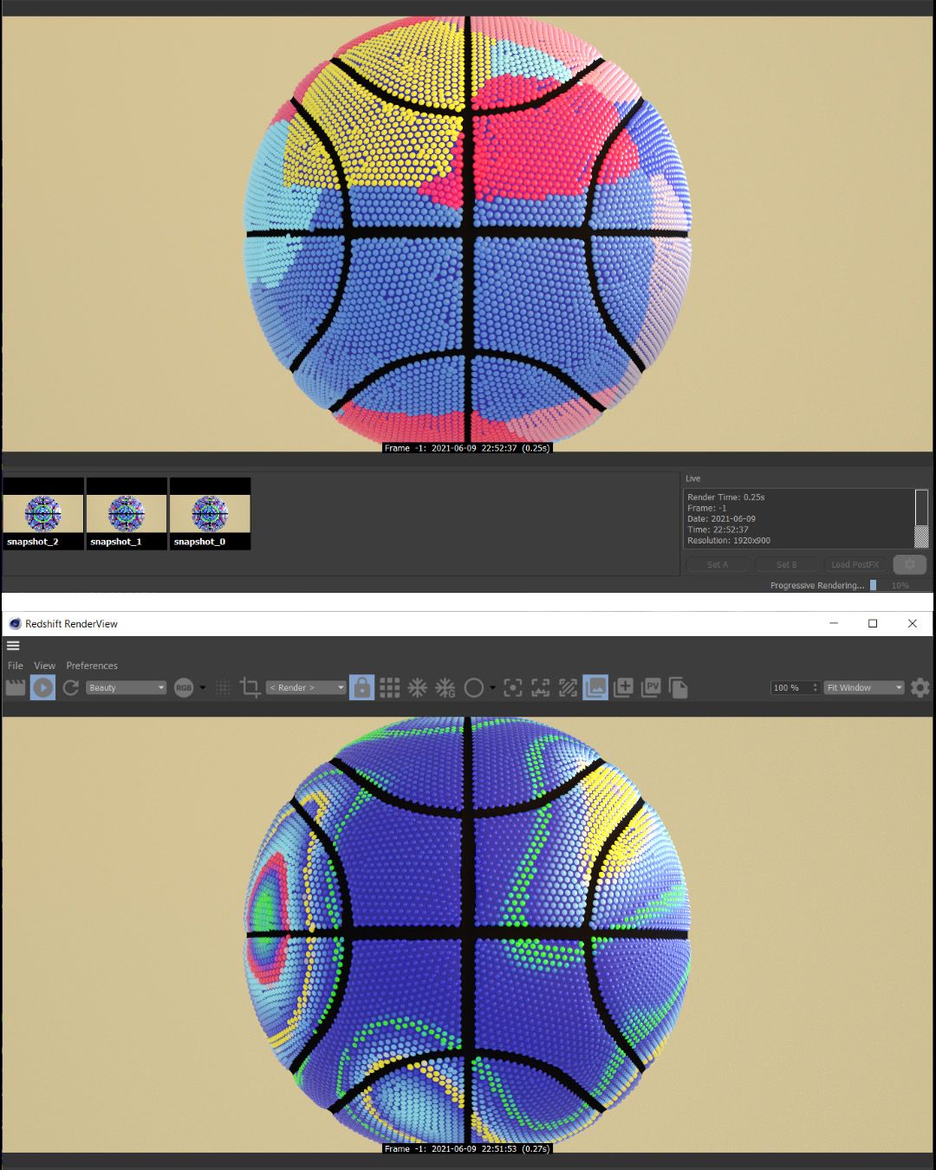This screenshot has height=1170, width=936.
Task: Select the crop Render Region tool
Action: click(x=250, y=687)
